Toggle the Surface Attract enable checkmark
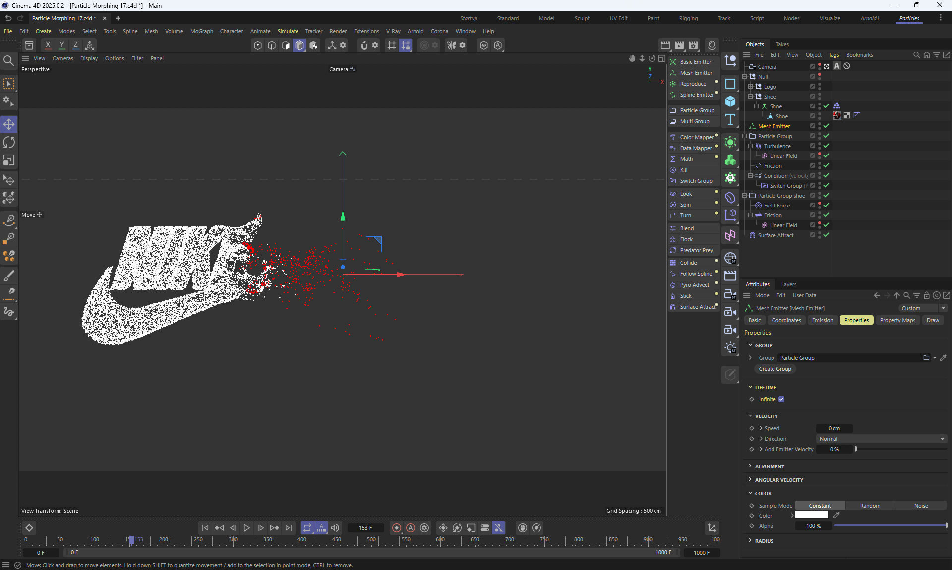Screen dimensions: 952x570 tap(826, 235)
